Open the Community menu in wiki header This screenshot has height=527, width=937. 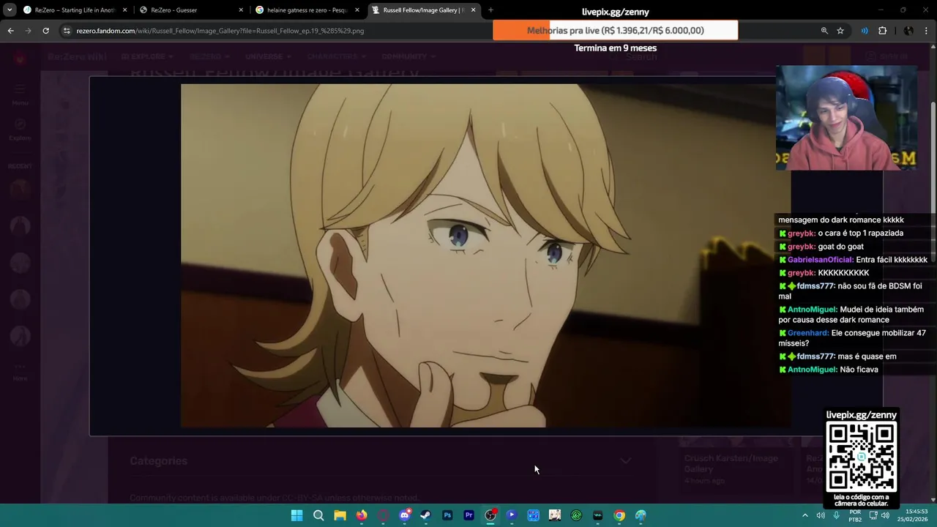click(x=407, y=56)
